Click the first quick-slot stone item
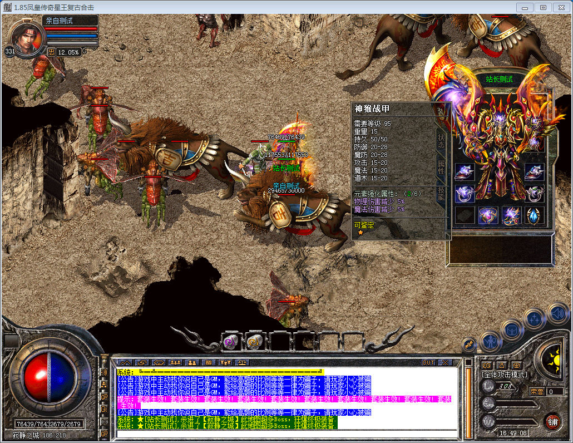The image size is (573, 443). coord(230,342)
